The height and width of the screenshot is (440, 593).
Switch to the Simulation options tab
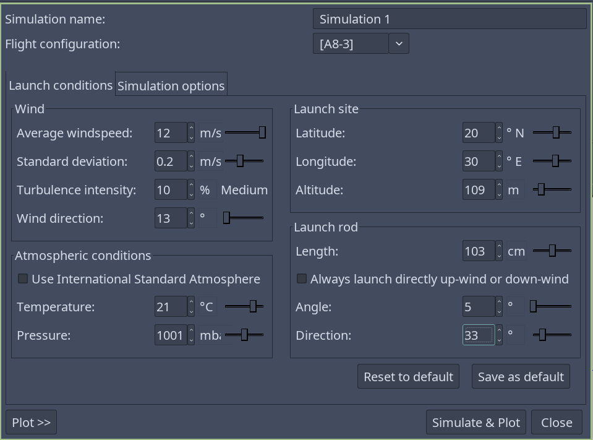pos(171,85)
